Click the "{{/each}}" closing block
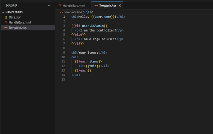Viewport: 213px width, 134px height. pyautogui.click(x=83, y=71)
